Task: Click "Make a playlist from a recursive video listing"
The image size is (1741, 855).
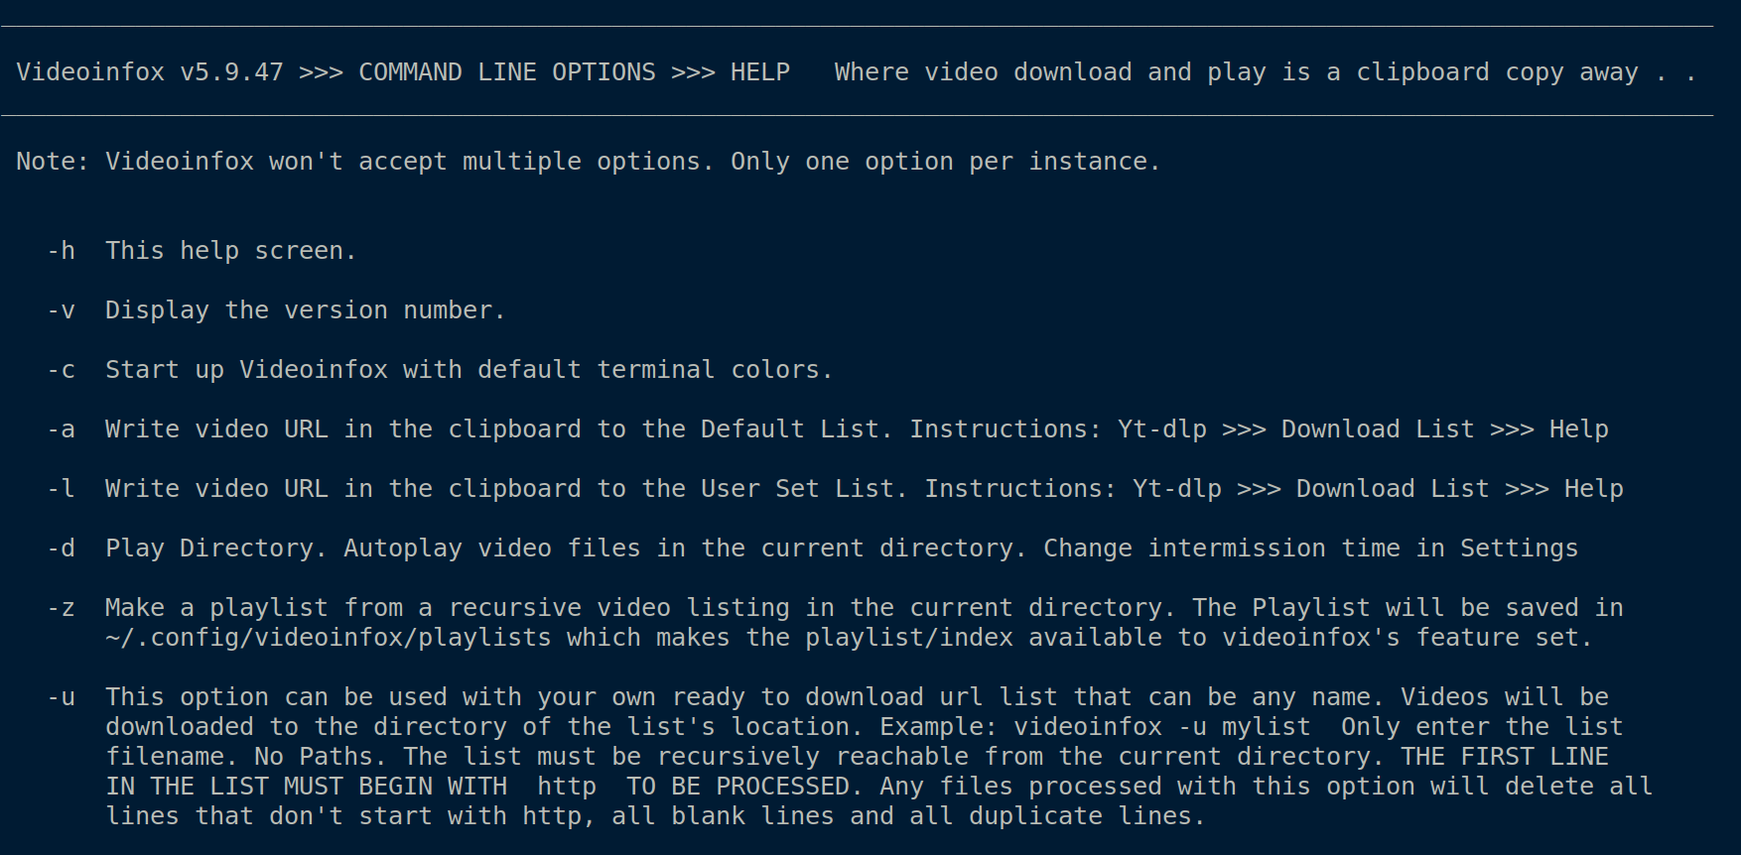Action: 448,608
